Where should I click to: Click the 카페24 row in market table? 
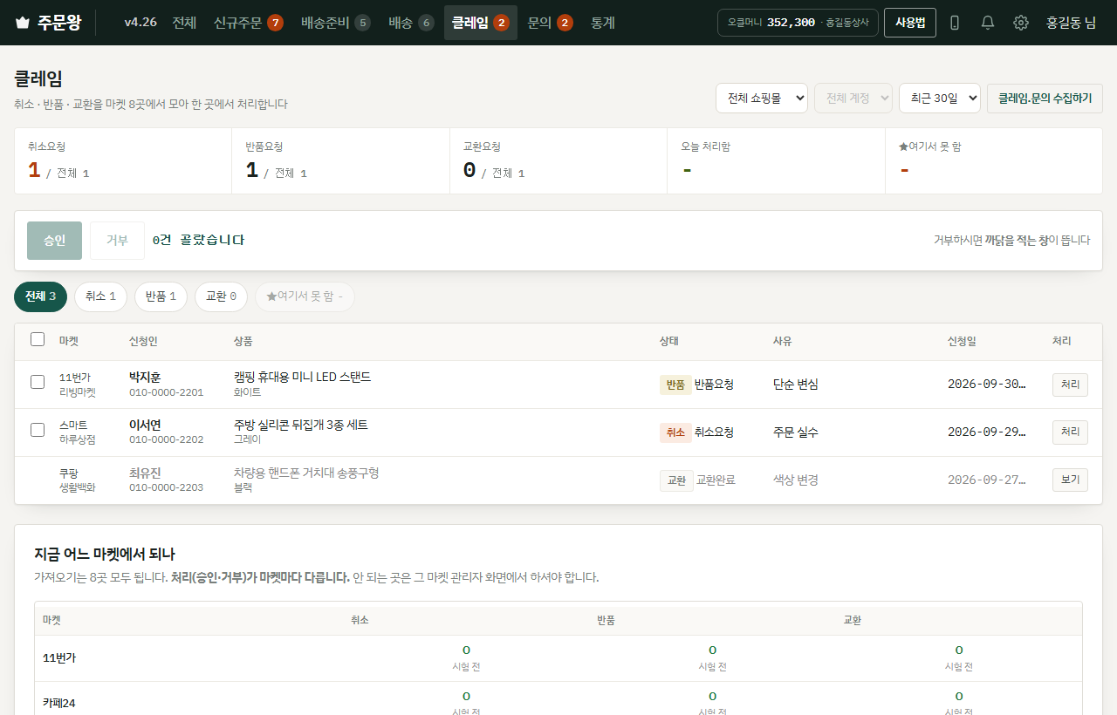pyautogui.click(x=558, y=698)
